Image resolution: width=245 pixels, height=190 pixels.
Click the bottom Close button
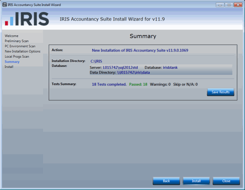pos(226,181)
